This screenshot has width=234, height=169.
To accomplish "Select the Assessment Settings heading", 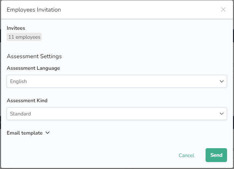I will click(34, 56).
